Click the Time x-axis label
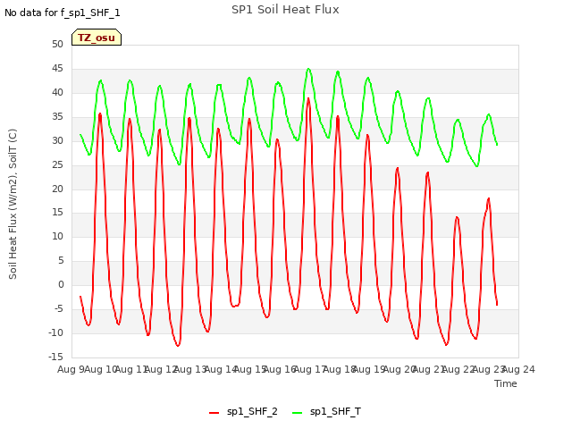 coord(505,383)
